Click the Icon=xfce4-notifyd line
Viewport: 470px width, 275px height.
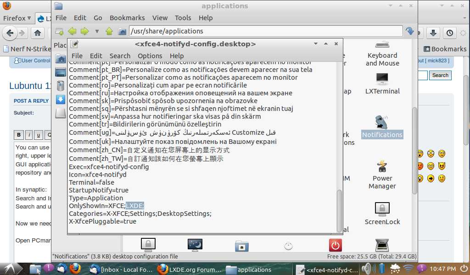click(98, 175)
